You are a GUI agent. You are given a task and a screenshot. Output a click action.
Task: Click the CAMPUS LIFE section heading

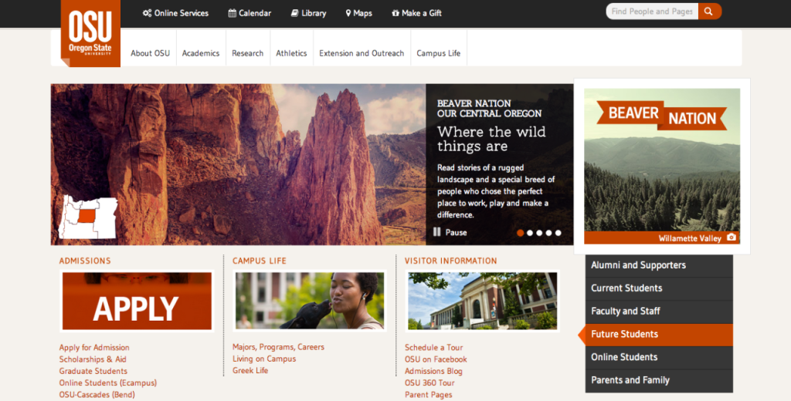pyautogui.click(x=260, y=261)
